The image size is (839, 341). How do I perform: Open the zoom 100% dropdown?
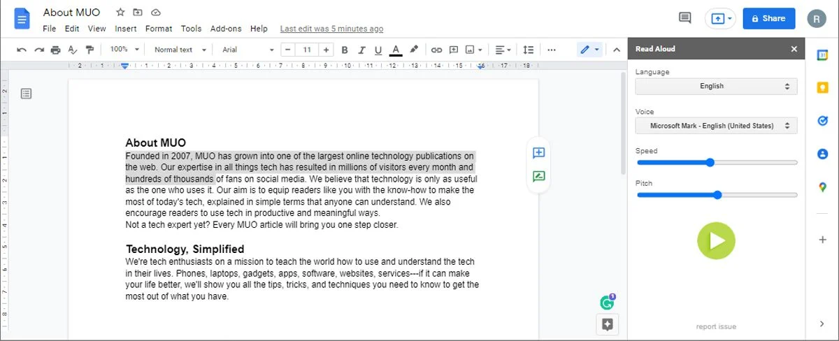point(124,50)
